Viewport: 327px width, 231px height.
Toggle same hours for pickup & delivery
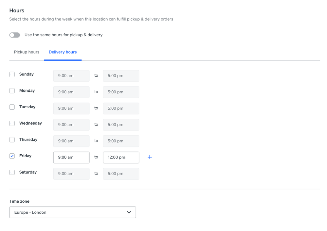click(15, 35)
